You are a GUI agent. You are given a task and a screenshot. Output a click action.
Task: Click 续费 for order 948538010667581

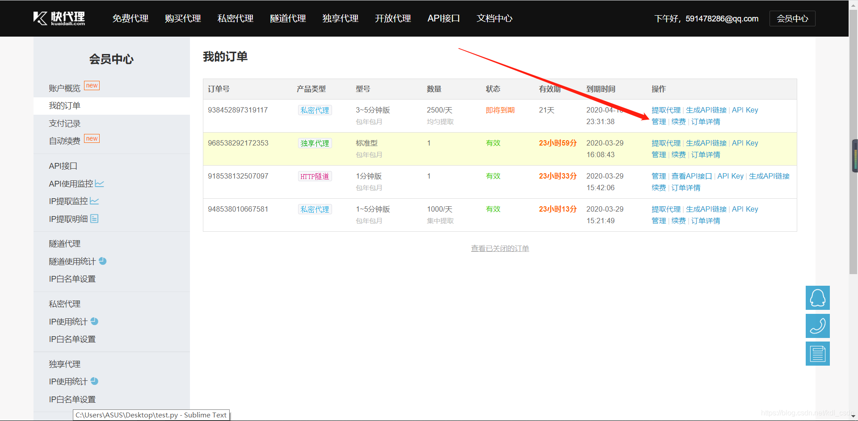(x=678, y=221)
